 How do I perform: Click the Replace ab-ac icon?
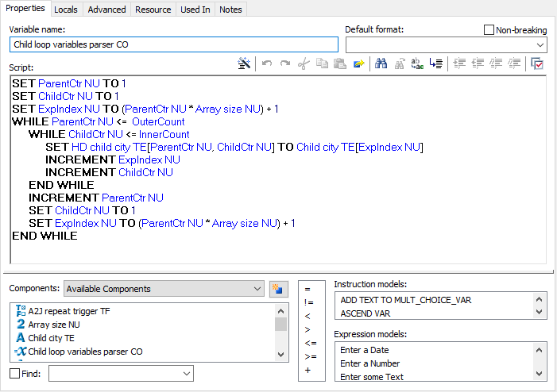pos(417,63)
